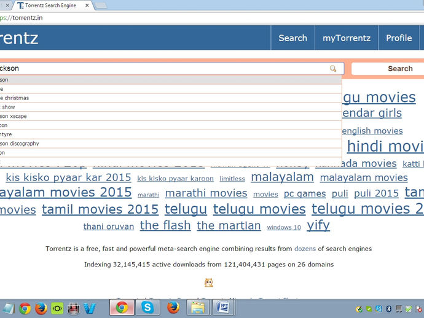Open the "gu movies" tag link
The width and height of the screenshot is (424, 318).
(x=379, y=98)
